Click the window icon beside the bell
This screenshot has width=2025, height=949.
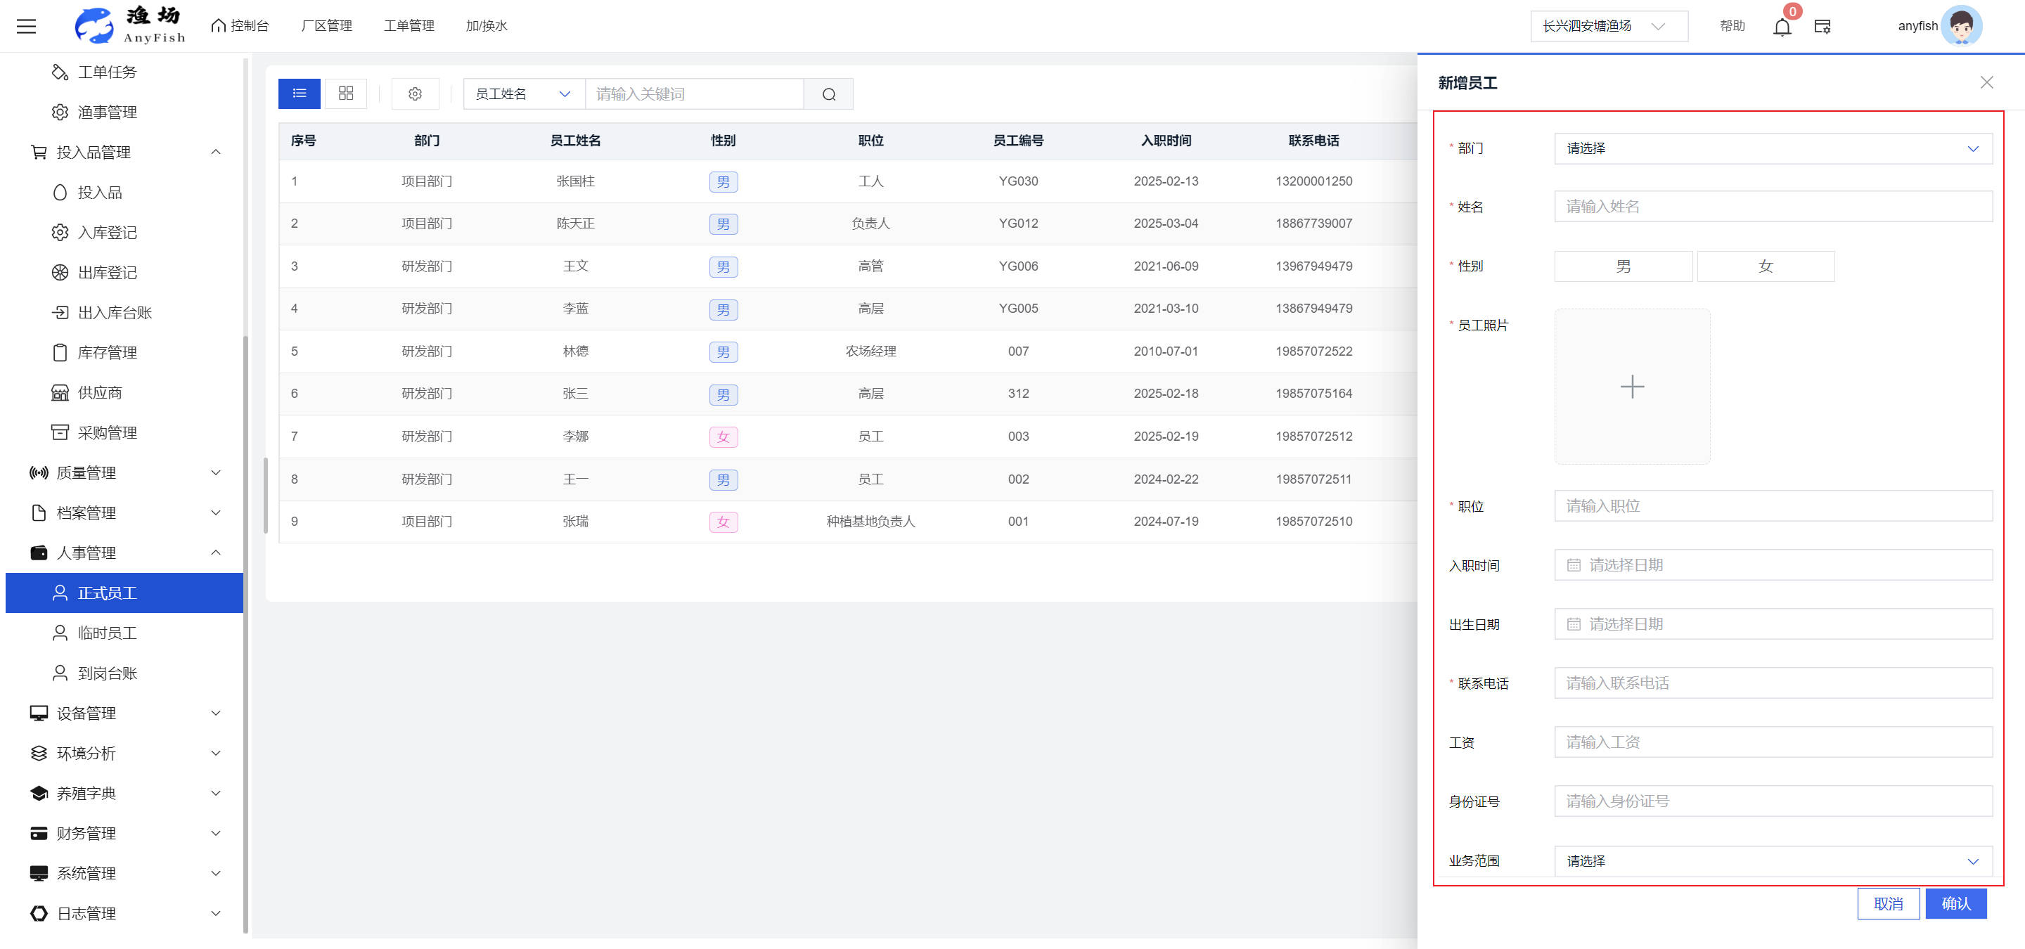(1822, 27)
